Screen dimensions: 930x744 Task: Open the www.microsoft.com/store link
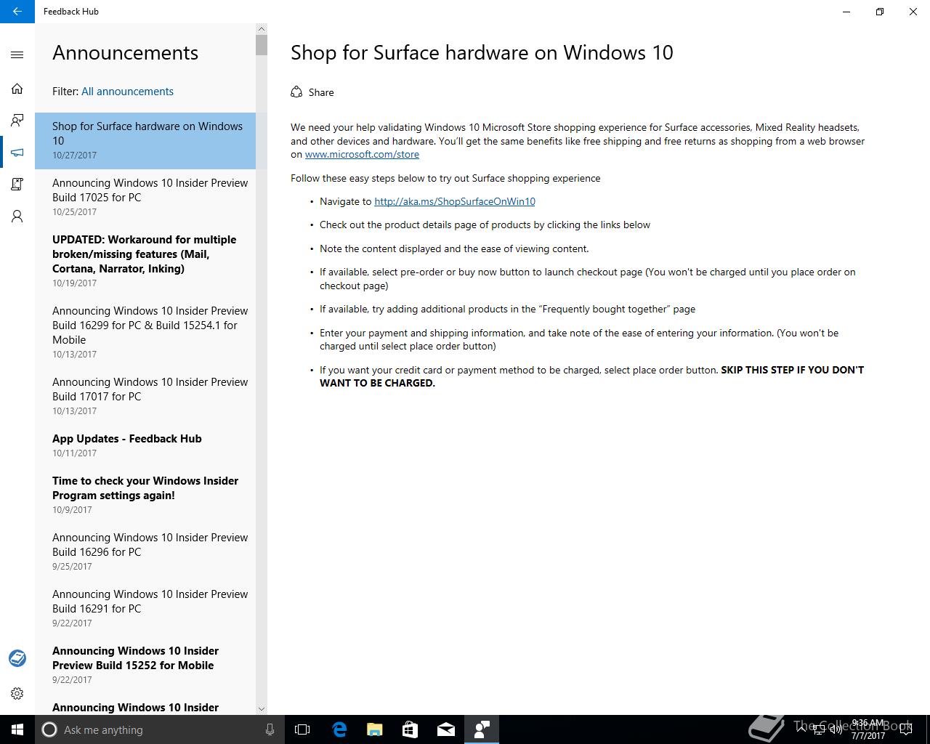362,154
